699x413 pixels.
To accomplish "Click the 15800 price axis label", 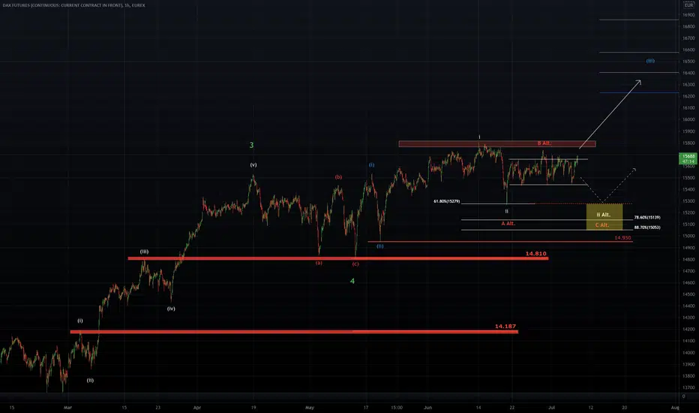I will (x=688, y=143).
